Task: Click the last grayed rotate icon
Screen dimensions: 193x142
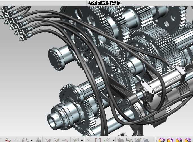Action: [x=146, y=140]
